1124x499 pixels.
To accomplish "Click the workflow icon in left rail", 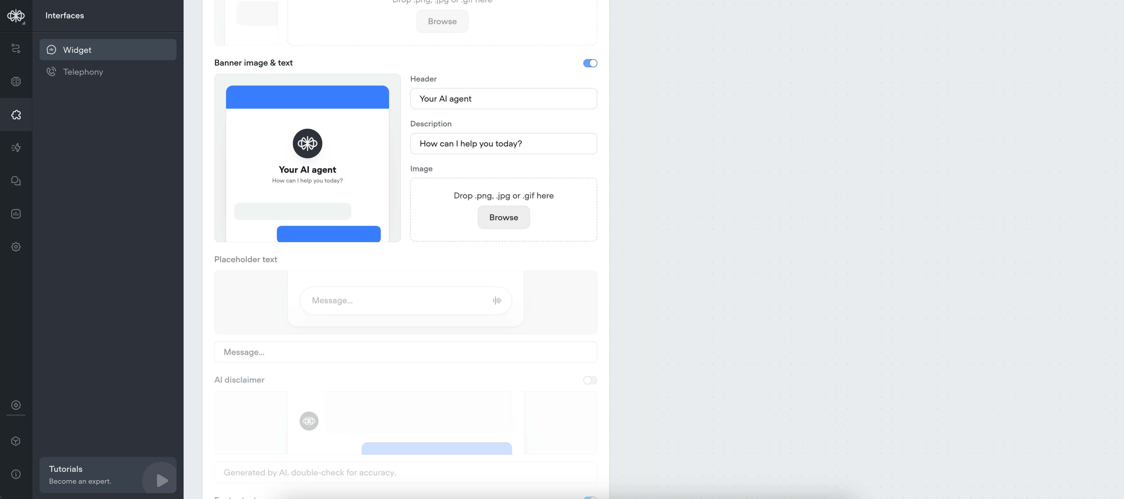I will click(x=16, y=48).
